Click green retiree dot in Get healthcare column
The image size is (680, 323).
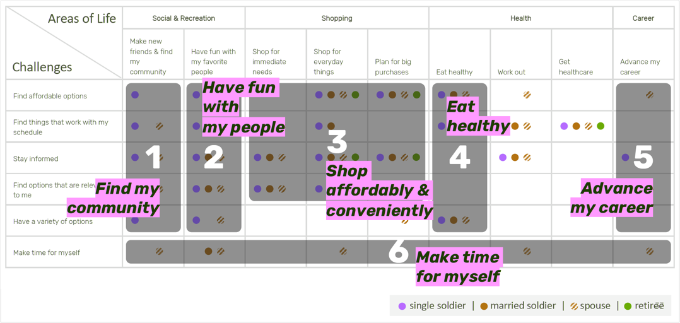(601, 126)
